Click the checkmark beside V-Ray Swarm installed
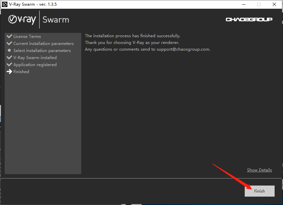This screenshot has width=283, height=205. 9,57
